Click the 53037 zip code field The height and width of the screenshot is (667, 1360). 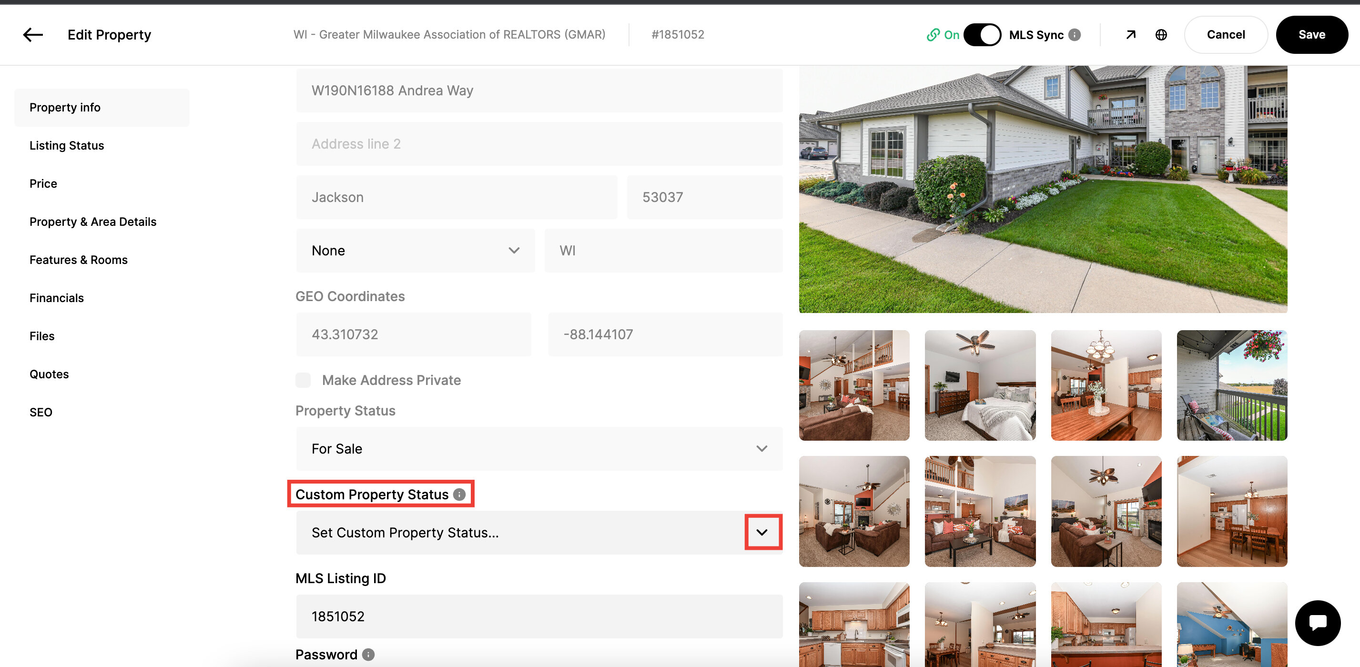(704, 197)
